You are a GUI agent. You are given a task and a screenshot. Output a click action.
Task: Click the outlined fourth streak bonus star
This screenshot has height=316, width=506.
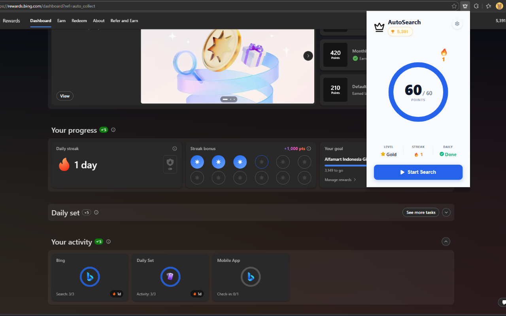[261, 162]
